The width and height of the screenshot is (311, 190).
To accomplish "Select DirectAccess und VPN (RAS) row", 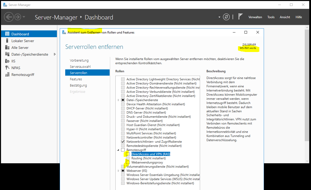I will click(151, 154).
